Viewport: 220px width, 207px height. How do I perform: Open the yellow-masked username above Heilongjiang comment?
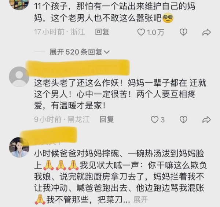pyautogui.click(x=78, y=68)
